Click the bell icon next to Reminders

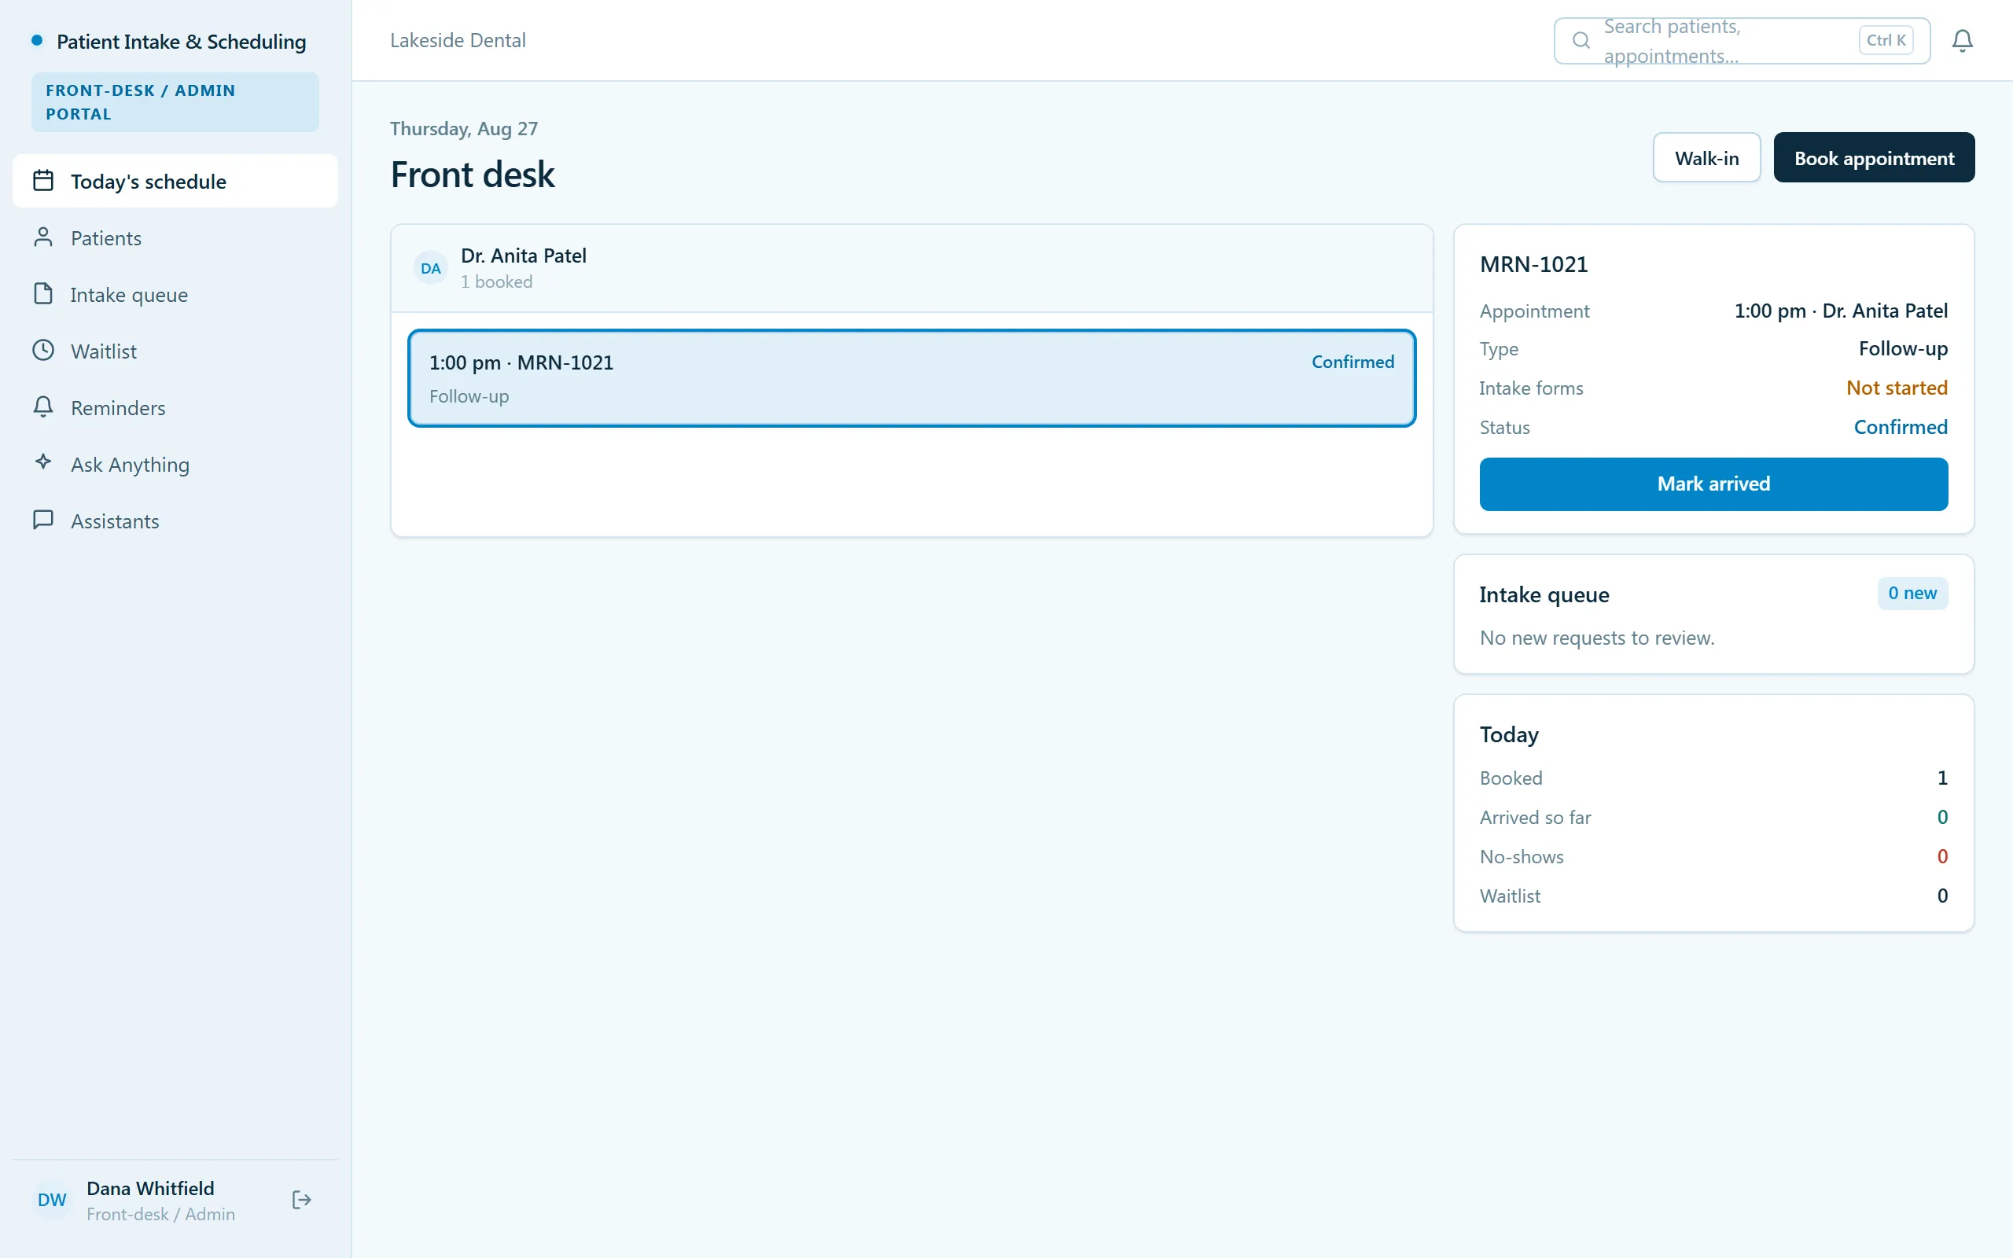[x=43, y=406]
